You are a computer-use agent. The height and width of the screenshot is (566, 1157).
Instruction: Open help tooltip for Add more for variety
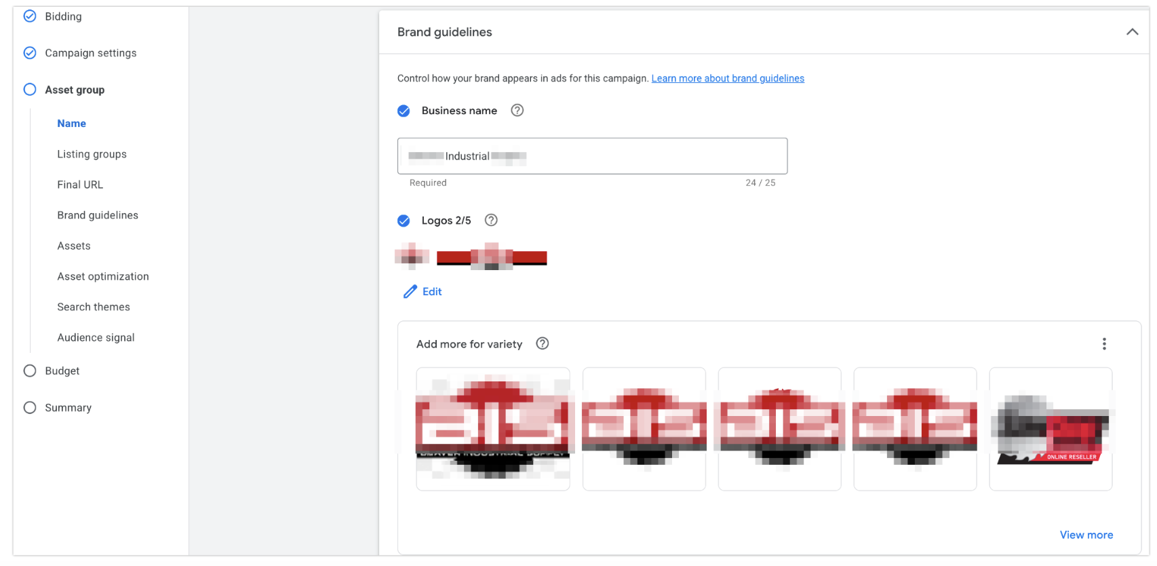[x=543, y=343]
